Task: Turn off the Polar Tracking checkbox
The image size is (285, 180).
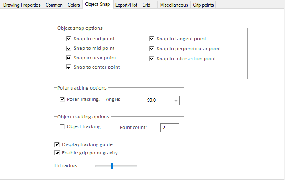Action: [x=62, y=99]
